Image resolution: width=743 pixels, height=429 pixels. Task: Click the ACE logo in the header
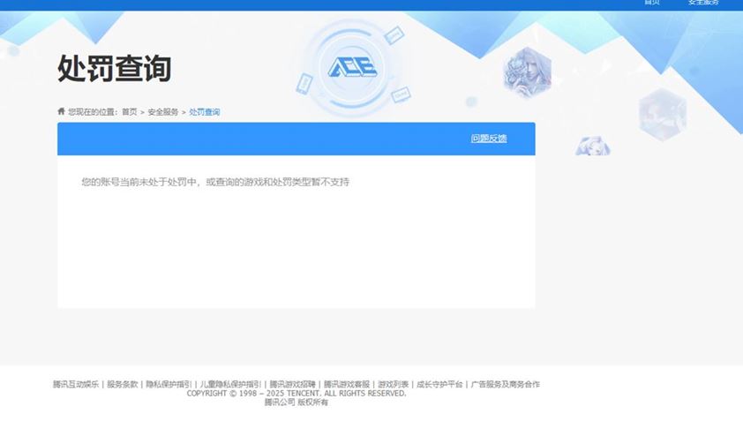coord(353,67)
